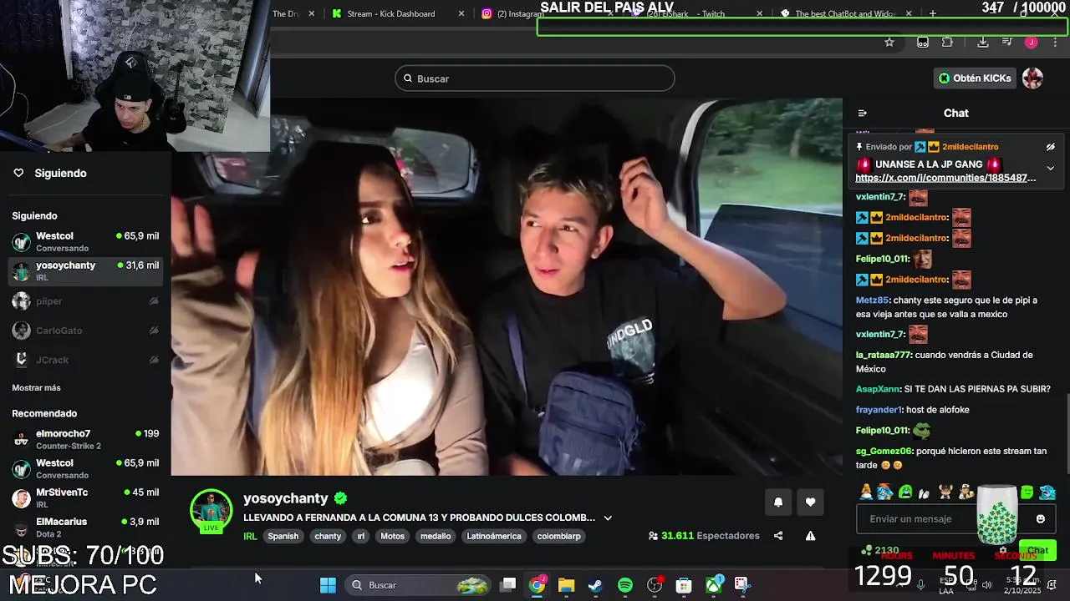Click the taskbar search box Buscar

418,585
